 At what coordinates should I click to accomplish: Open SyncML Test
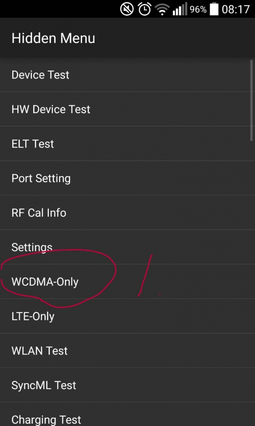point(127,385)
